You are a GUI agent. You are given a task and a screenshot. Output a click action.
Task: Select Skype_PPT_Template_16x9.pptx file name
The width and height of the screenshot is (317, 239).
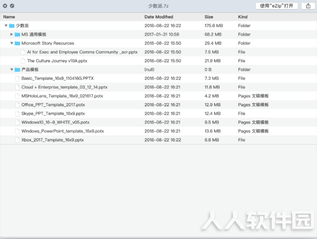pyautogui.click(x=53, y=113)
